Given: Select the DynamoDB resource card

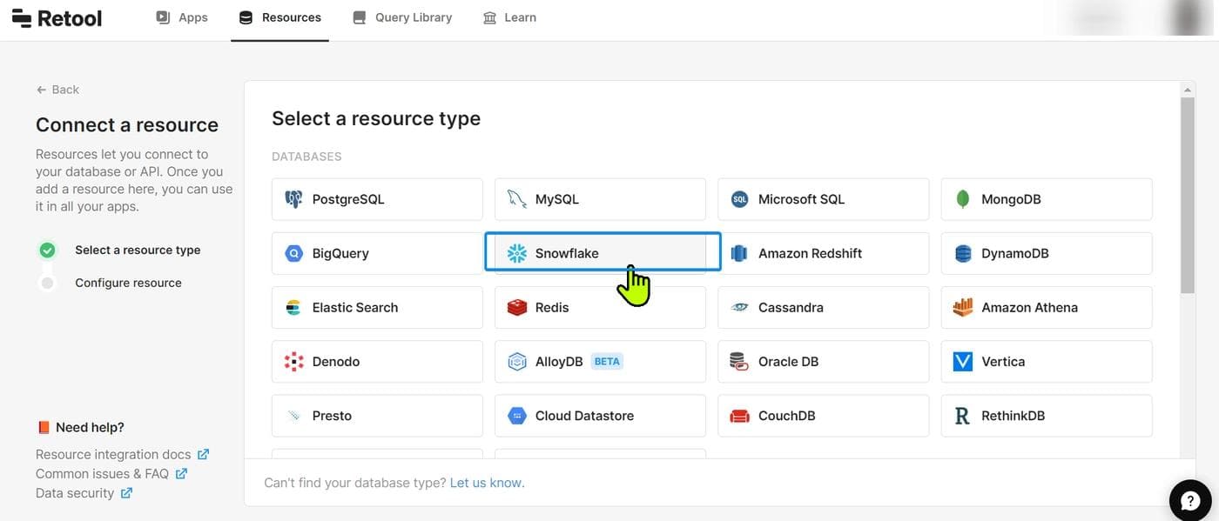Looking at the screenshot, I should (1046, 253).
